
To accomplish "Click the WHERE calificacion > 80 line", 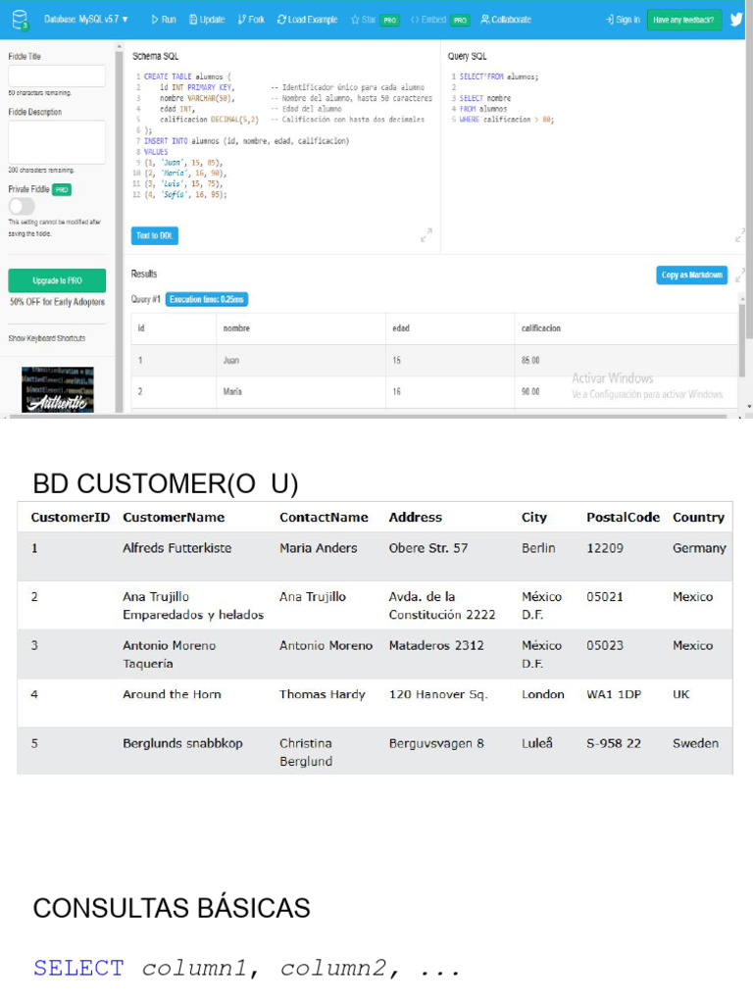I will [x=507, y=119].
